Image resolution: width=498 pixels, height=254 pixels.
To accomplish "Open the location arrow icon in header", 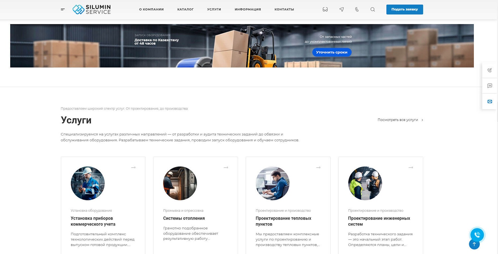I will tap(341, 10).
